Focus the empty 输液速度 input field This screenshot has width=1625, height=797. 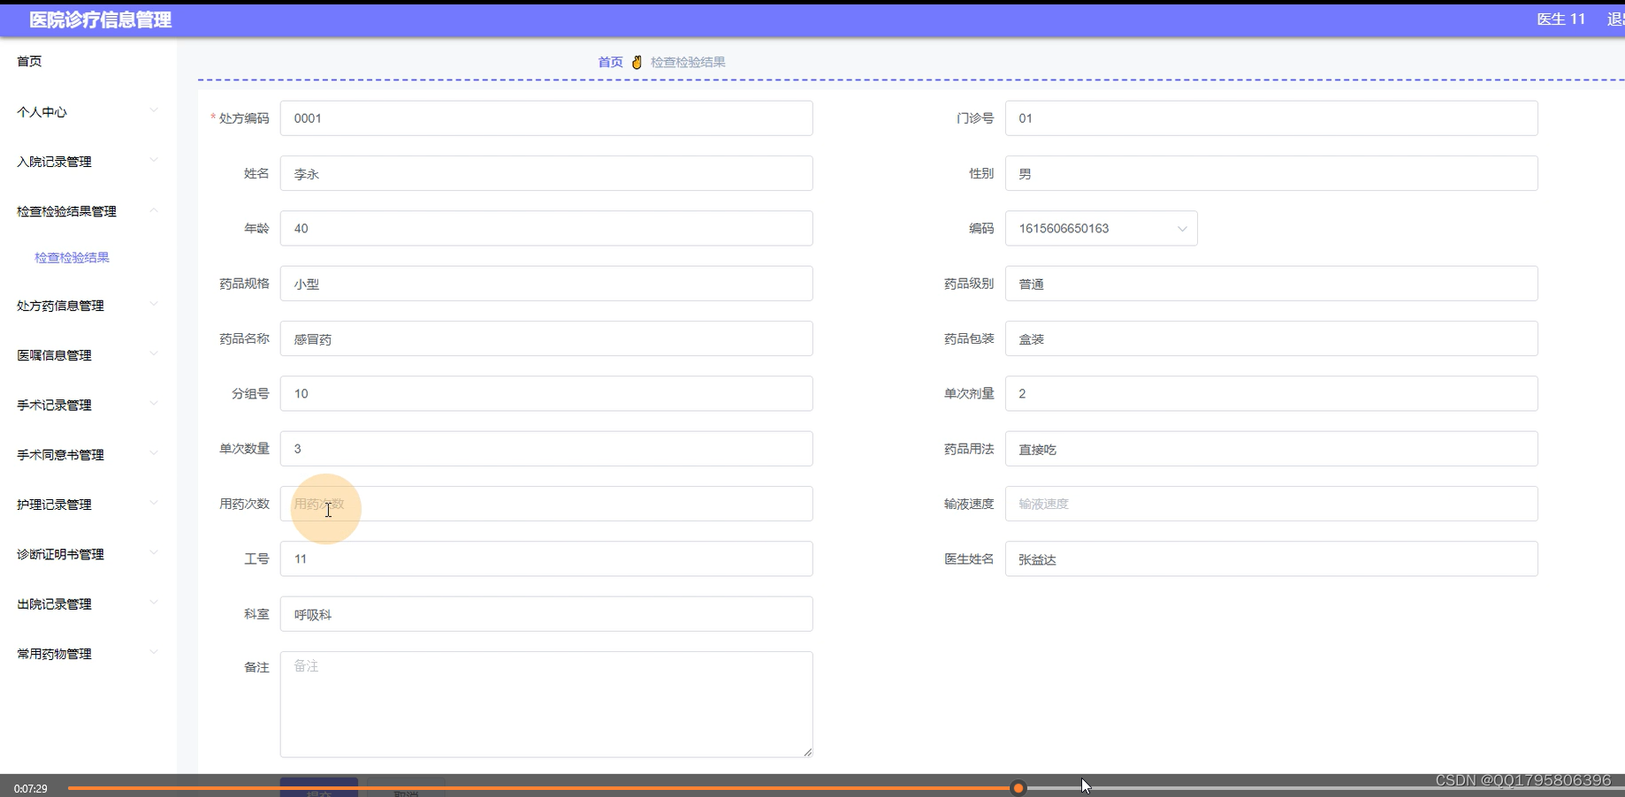click(1271, 504)
